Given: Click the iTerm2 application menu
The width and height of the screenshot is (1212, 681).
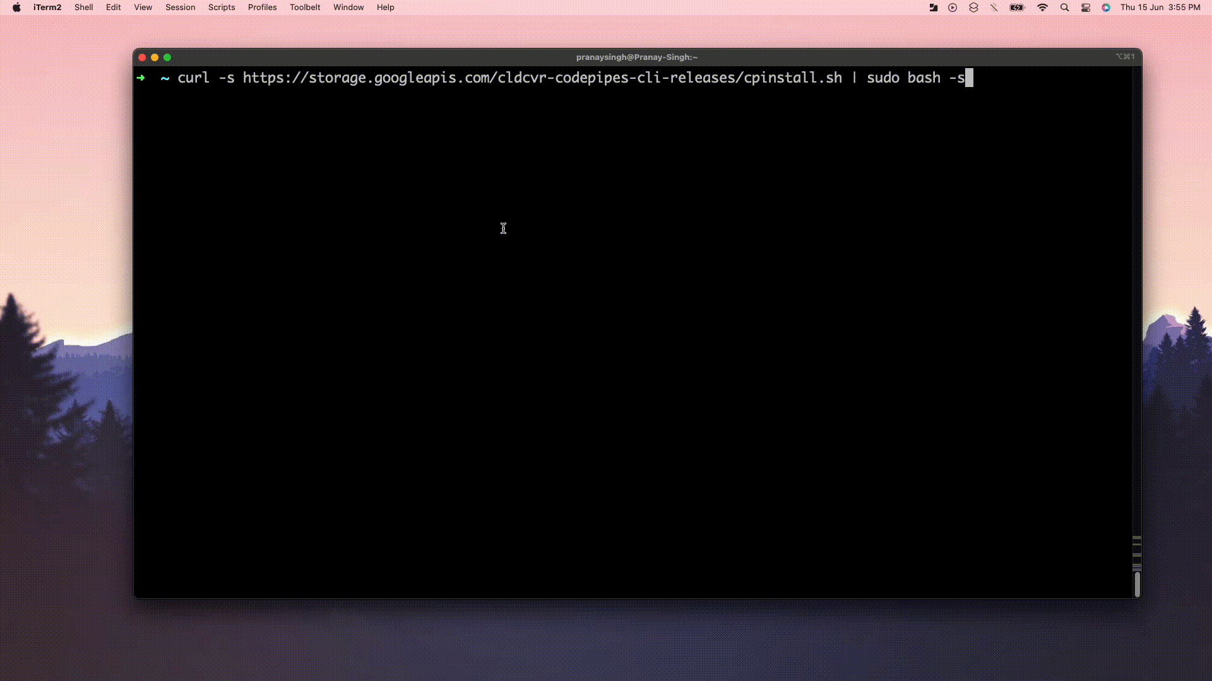Looking at the screenshot, I should [x=47, y=7].
